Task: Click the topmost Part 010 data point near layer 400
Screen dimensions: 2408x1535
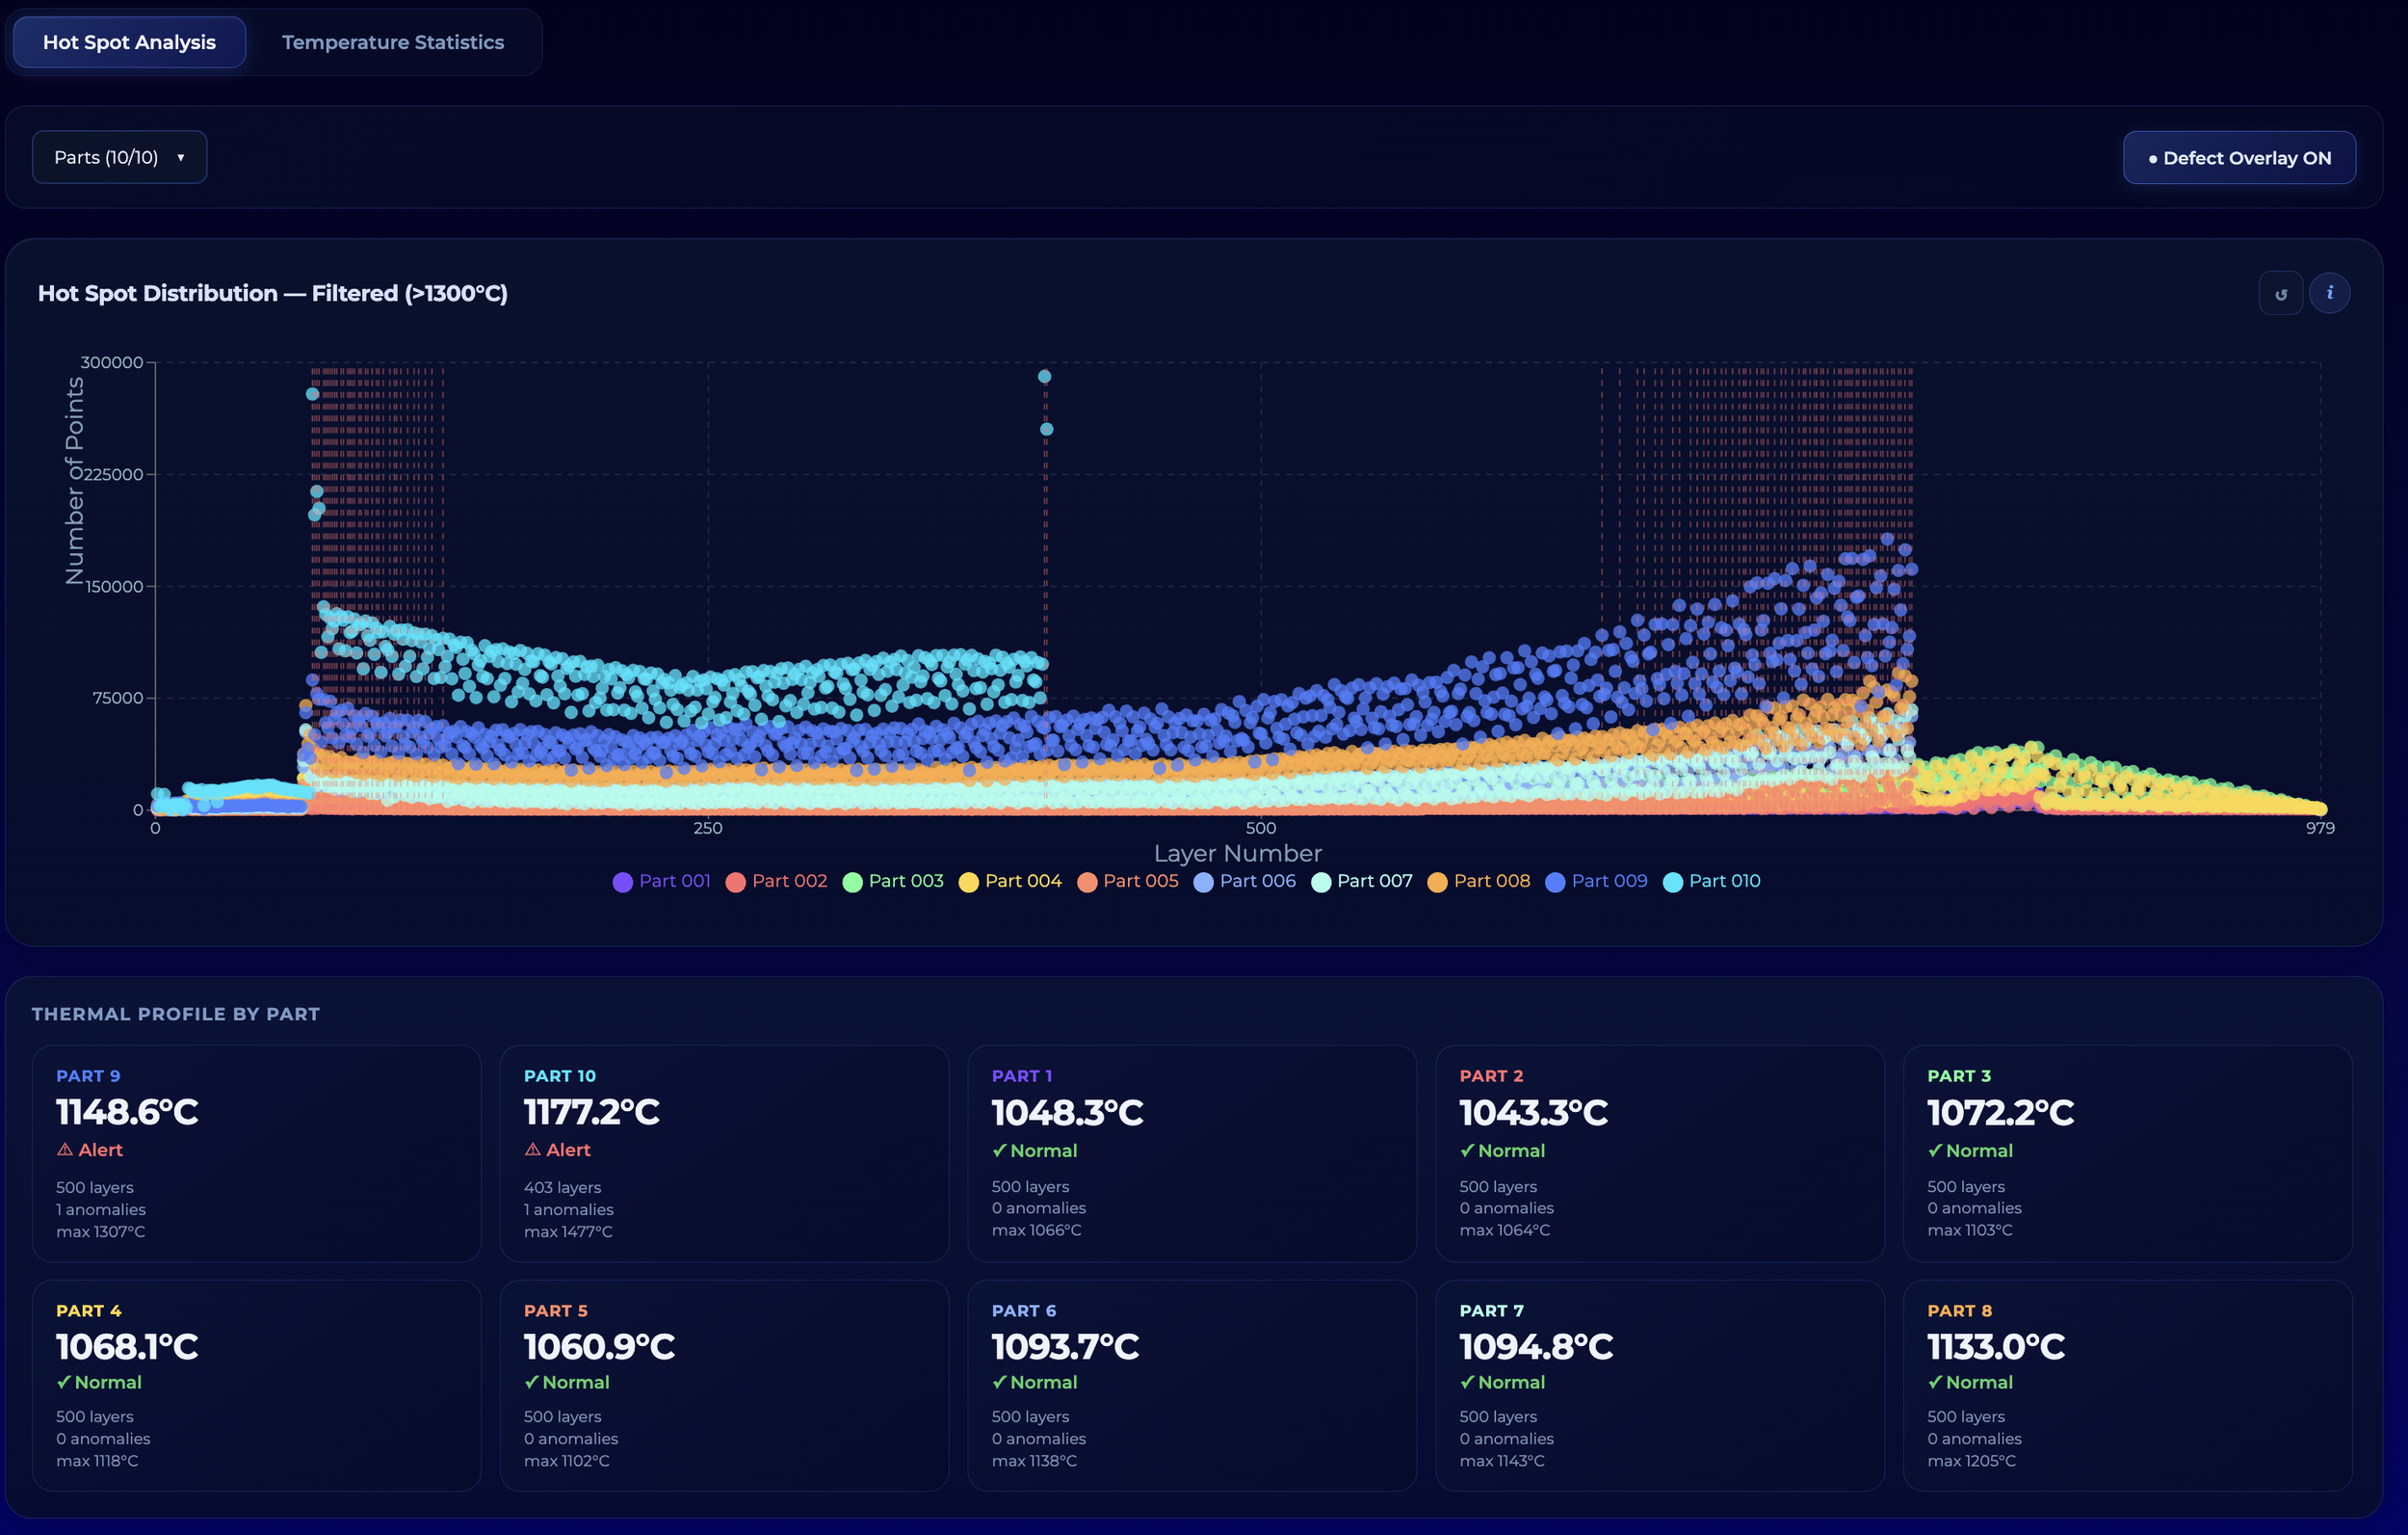Action: click(1044, 378)
